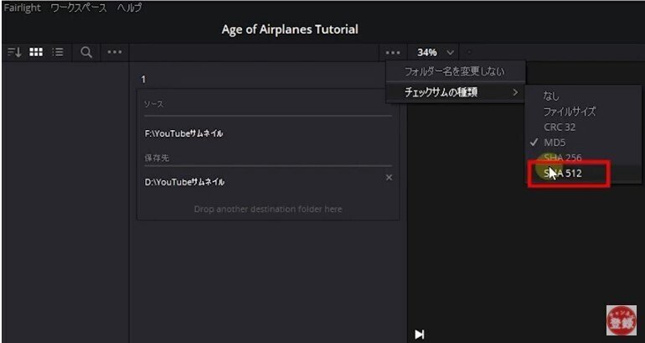645x343 pixels.
Task: Open the ヘルプ menu
Action: click(x=129, y=8)
